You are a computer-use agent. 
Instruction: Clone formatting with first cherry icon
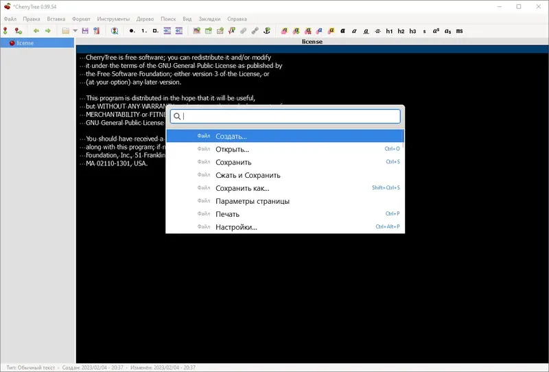coord(284,31)
